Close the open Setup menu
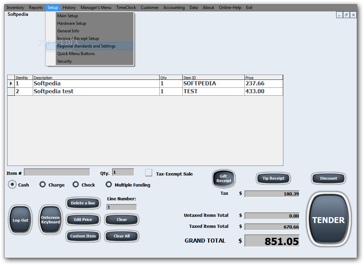The width and height of the screenshot is (364, 265). click(x=53, y=8)
